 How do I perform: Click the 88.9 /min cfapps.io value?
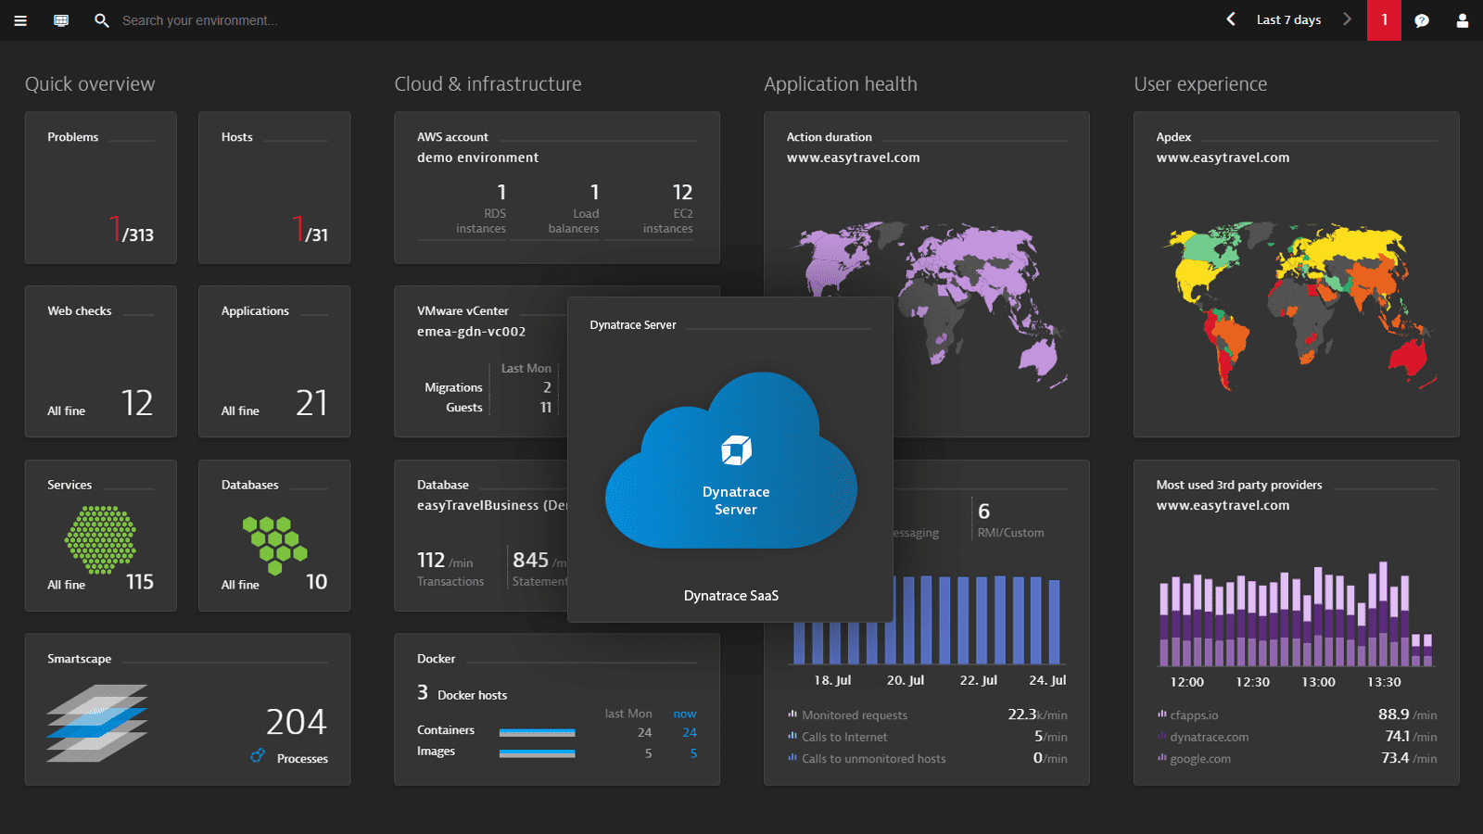tap(1407, 714)
